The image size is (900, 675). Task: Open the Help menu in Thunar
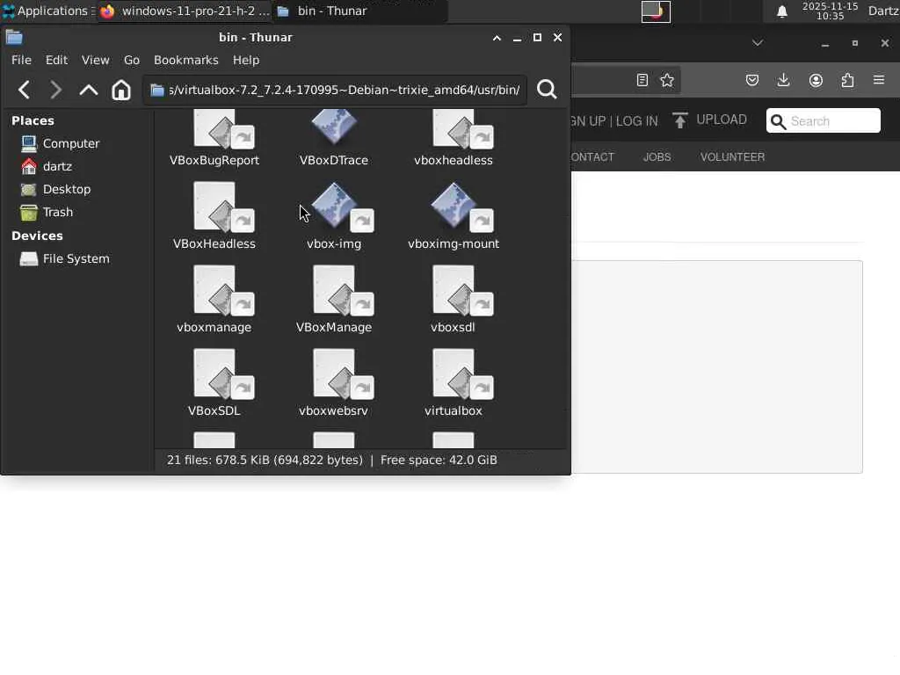[246, 60]
